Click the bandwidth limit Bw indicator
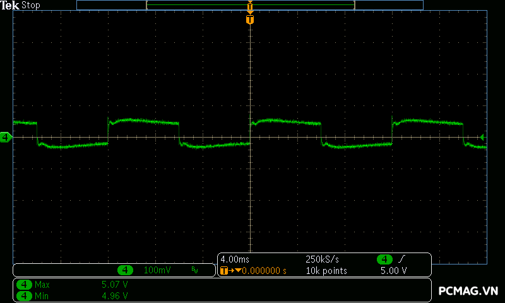Image resolution: width=505 pixels, height=303 pixels. click(x=194, y=271)
